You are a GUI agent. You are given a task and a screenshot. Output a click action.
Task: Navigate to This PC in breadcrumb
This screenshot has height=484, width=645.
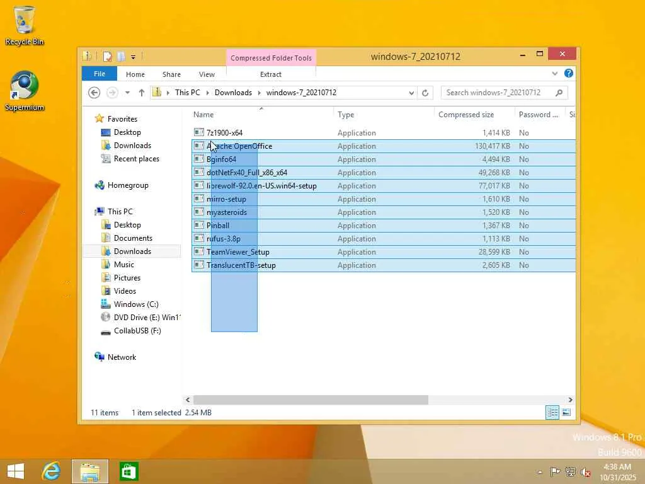(188, 93)
